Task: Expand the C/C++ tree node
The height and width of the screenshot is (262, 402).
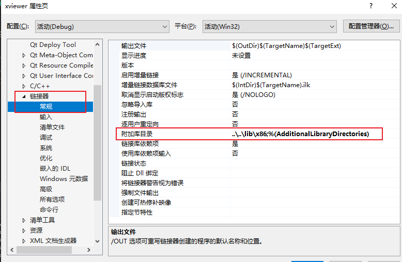Action: [x=24, y=86]
